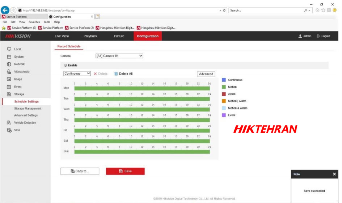Open the Tools menu
This screenshot has width=342, height=203.
47,22
